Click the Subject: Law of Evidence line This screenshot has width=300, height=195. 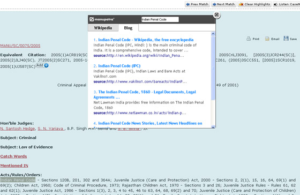[26, 147]
